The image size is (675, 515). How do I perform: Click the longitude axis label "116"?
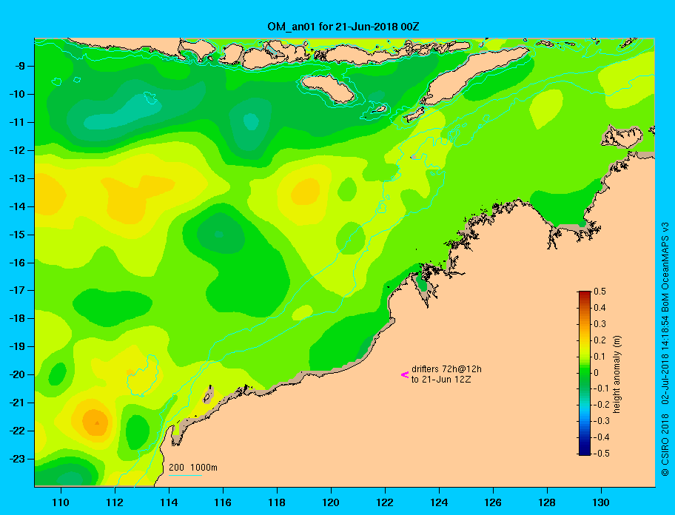coord(223,502)
